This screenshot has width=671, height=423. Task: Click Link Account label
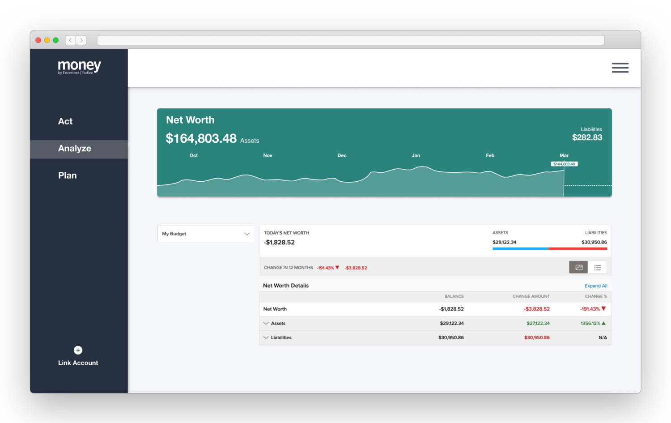78,363
